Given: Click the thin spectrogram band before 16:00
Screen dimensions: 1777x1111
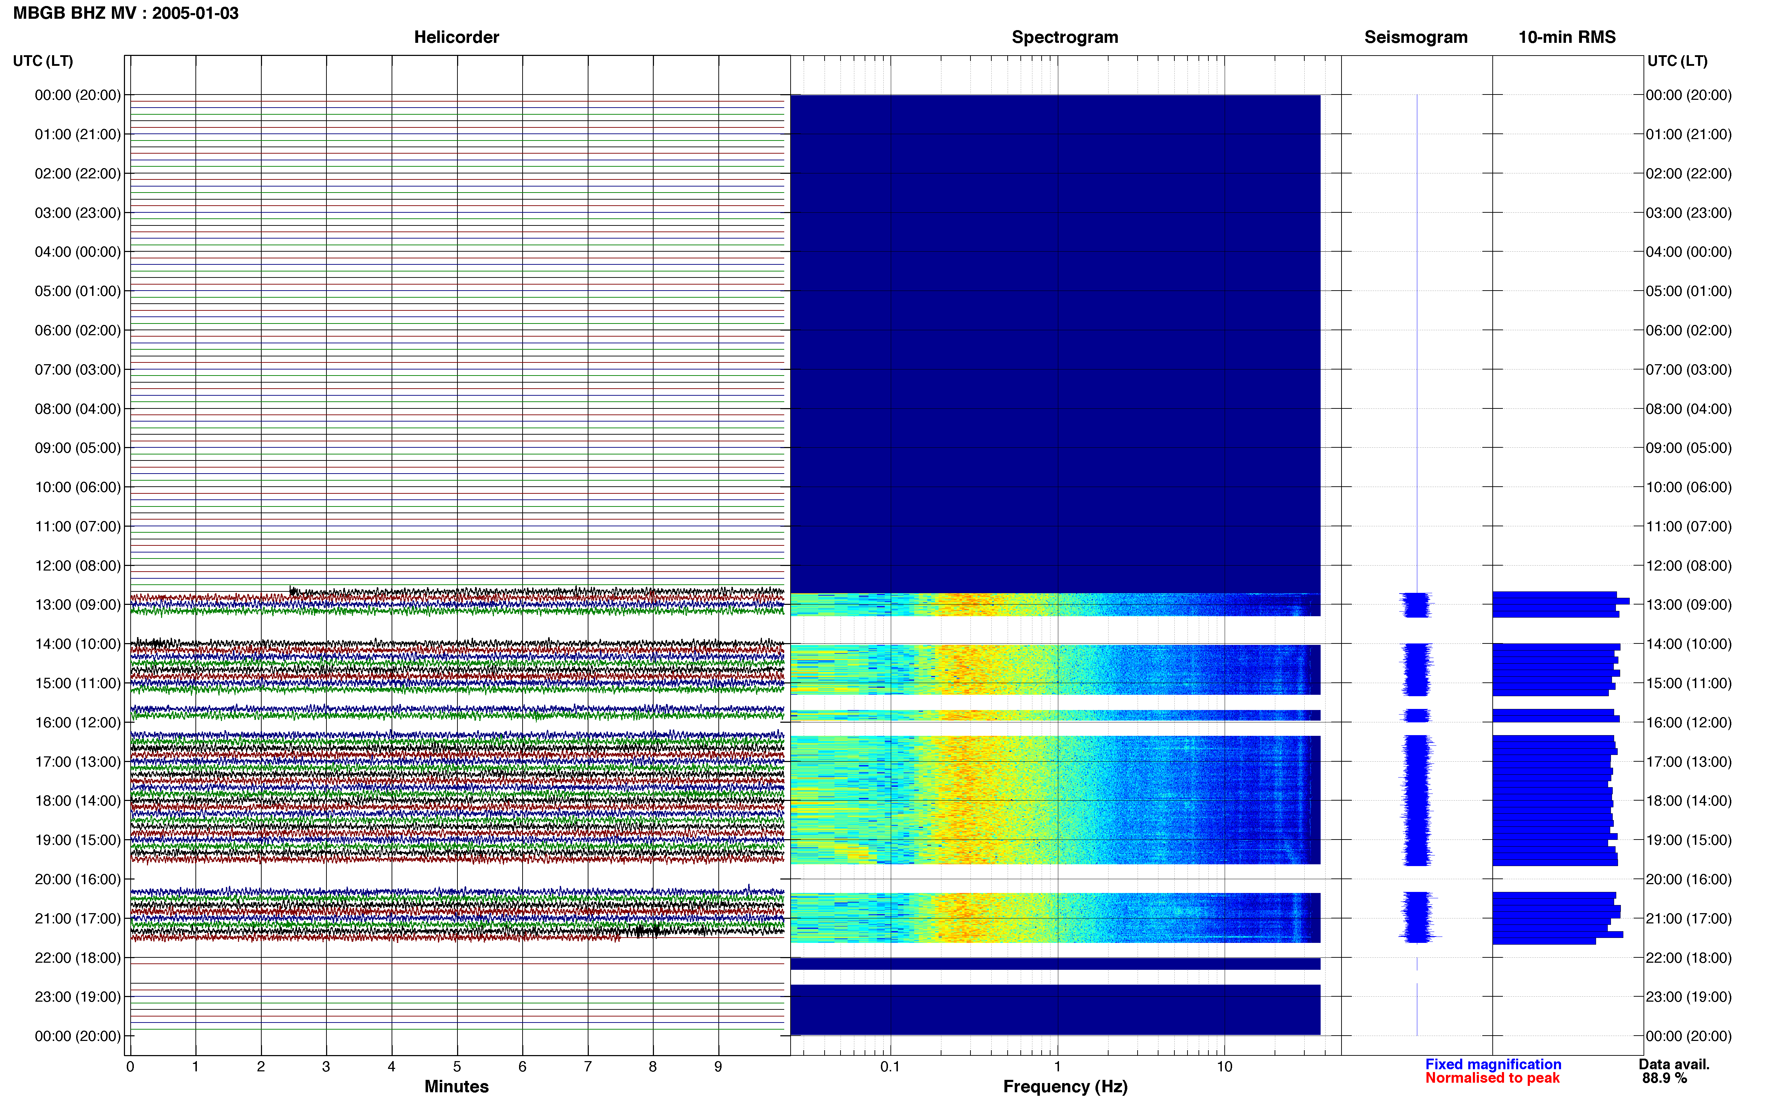Looking at the screenshot, I should 1055,716.
